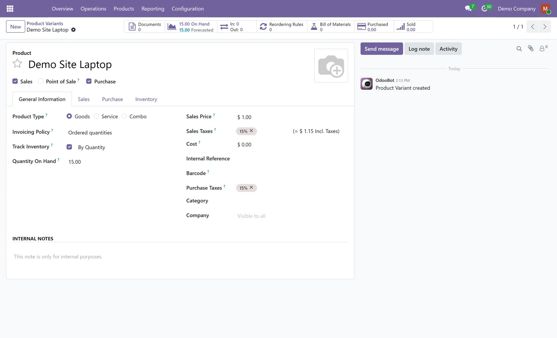Remove the 15% Purchase Taxes tag
557x338 pixels.
[251, 187]
